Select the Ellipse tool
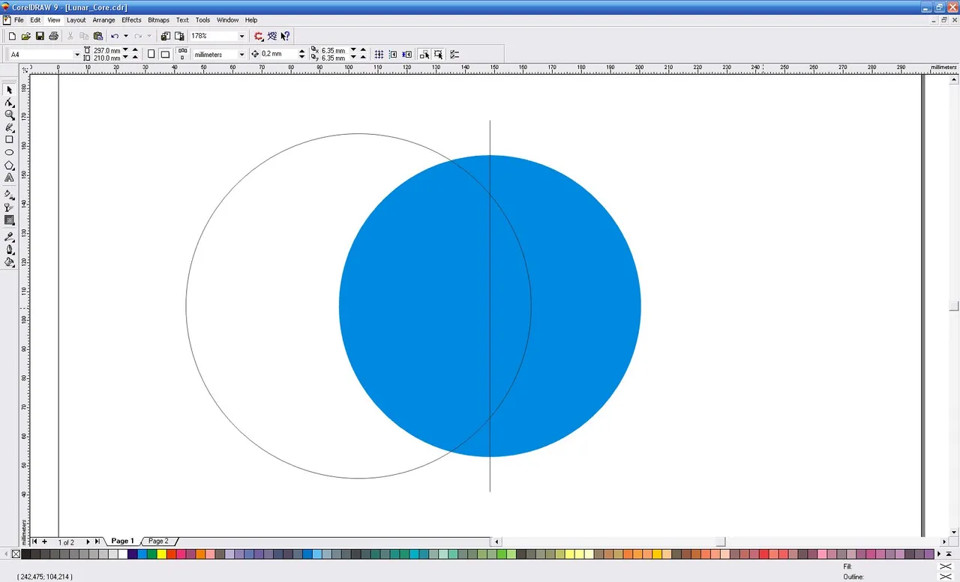This screenshot has height=582, width=960. 9,152
